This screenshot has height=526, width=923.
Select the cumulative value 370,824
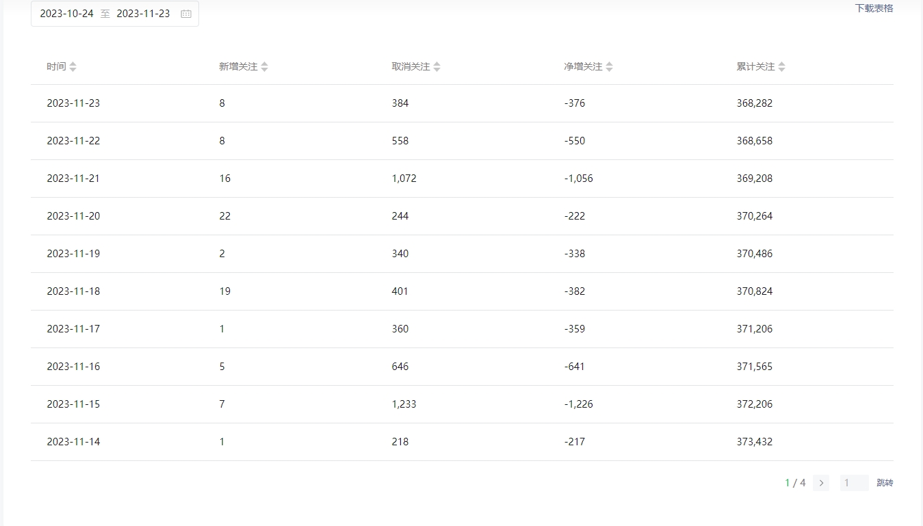pos(755,291)
